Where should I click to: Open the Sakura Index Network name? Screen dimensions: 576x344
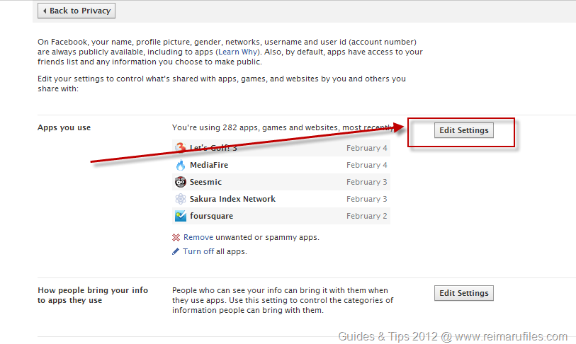coord(232,199)
